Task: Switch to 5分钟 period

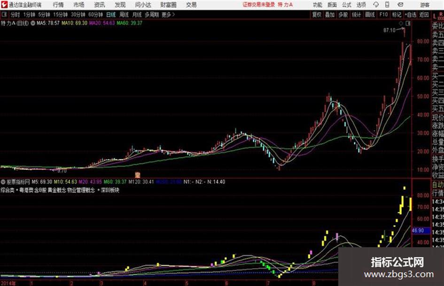Action: pyautogui.click(x=44, y=15)
